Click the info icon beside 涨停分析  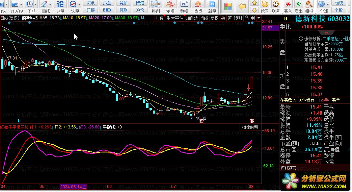point(301,39)
